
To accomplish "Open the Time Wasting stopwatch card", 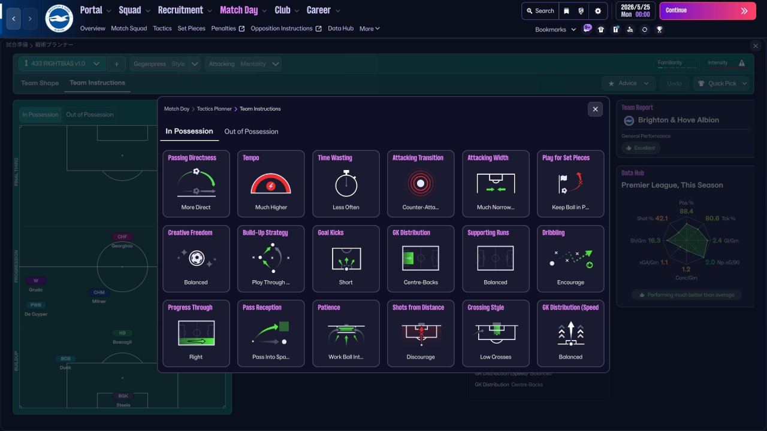I will (346, 184).
